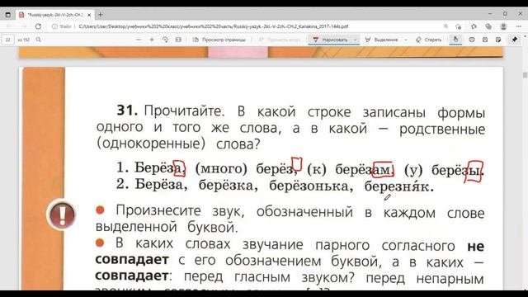Expand Выделение highlighter options dropdown

[406, 40]
